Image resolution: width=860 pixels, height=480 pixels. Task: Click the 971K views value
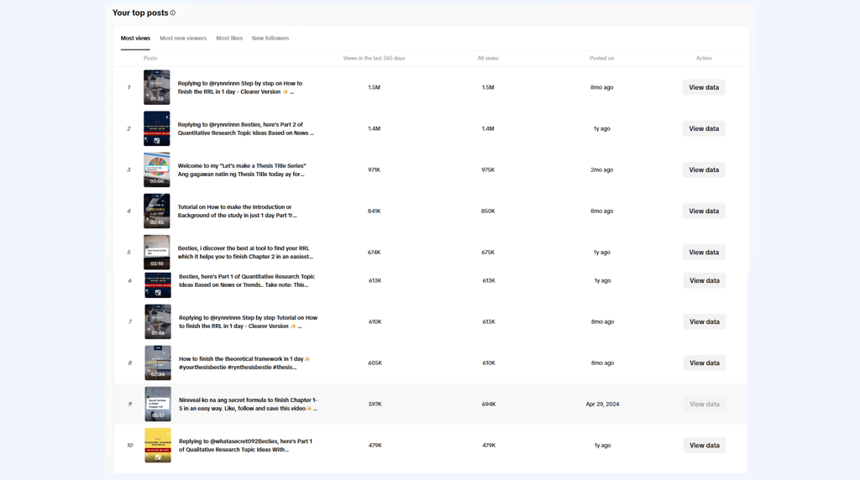[x=374, y=170]
